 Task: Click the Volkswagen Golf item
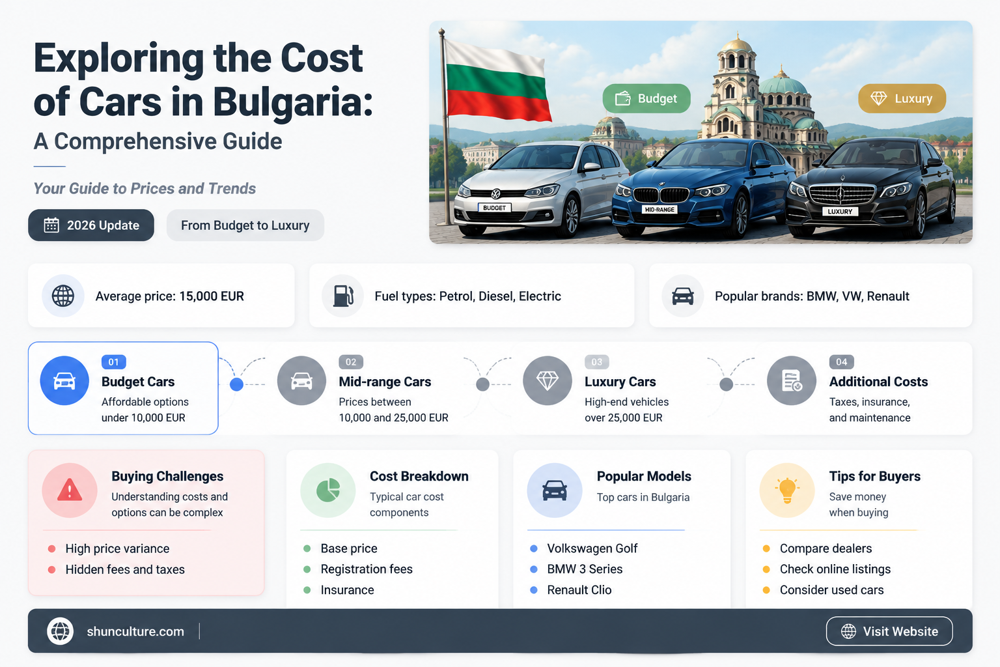click(592, 548)
